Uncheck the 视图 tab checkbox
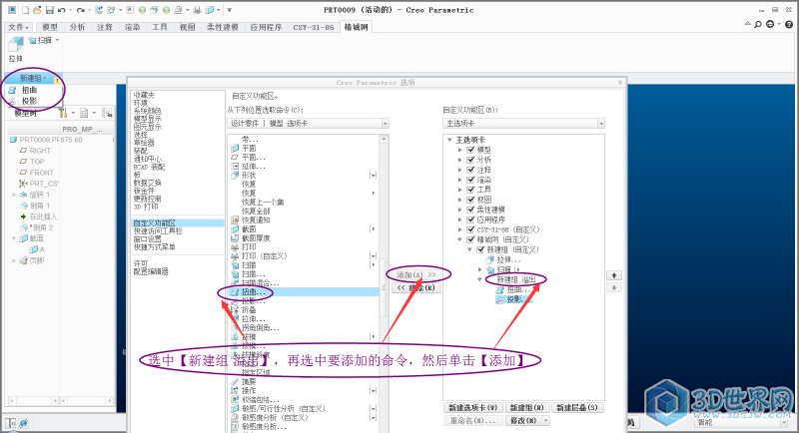Image resolution: width=799 pixels, height=433 pixels. point(470,200)
